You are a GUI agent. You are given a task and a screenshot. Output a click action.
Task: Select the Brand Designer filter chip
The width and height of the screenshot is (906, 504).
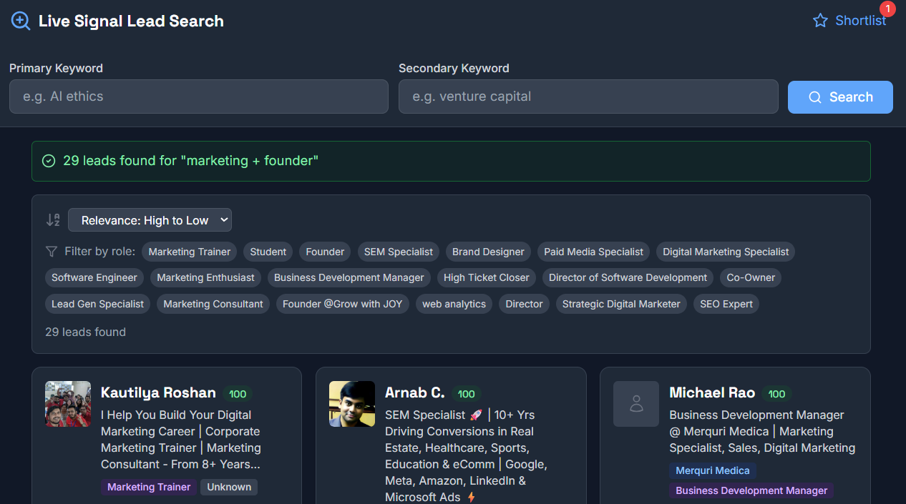pos(488,252)
